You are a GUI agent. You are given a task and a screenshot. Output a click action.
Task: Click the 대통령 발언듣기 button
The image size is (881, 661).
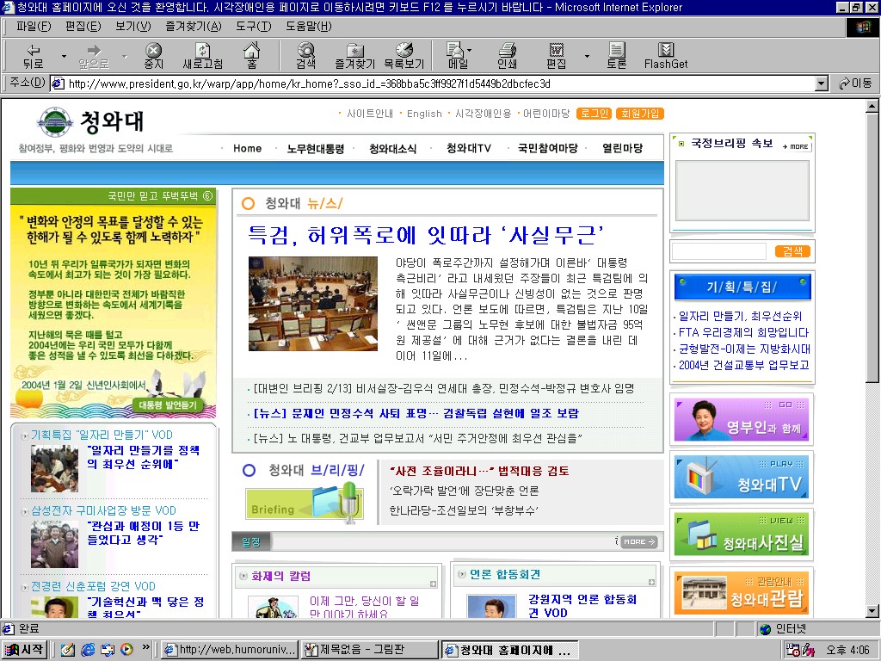pyautogui.click(x=168, y=405)
